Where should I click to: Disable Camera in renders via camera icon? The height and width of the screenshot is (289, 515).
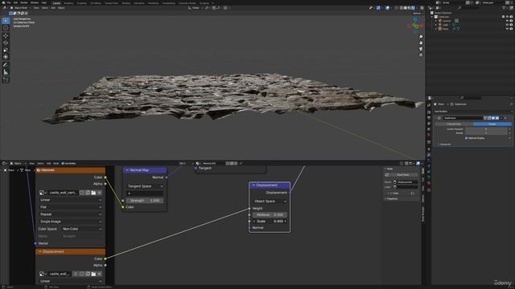511,21
